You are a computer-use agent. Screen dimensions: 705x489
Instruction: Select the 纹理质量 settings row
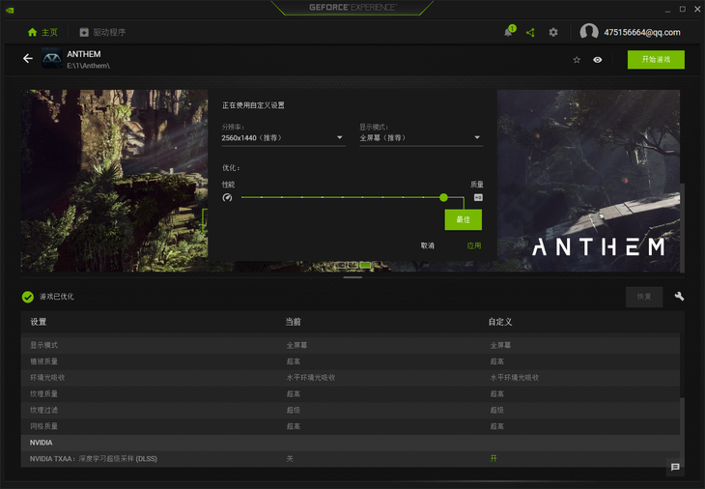[351, 393]
